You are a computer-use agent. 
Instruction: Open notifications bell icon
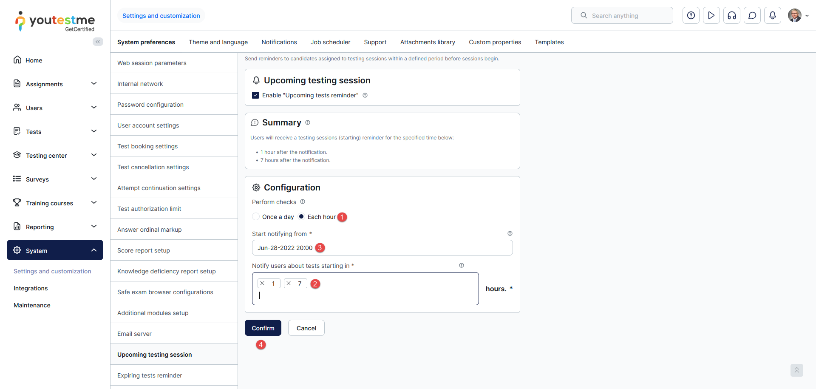[x=772, y=16]
